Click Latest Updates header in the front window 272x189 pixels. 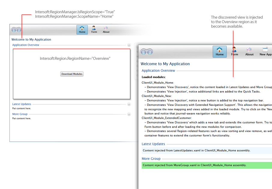[x=153, y=144]
